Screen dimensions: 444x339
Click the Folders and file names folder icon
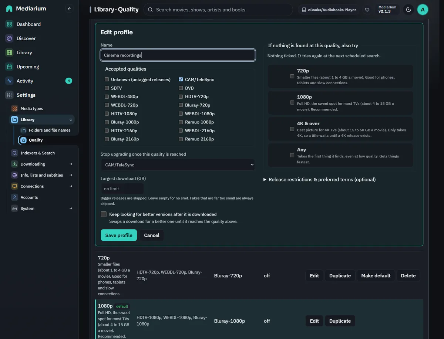(x=23, y=130)
